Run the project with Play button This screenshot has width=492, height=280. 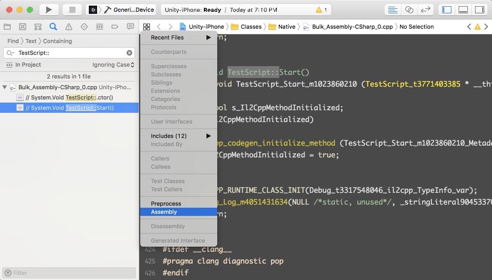point(49,10)
